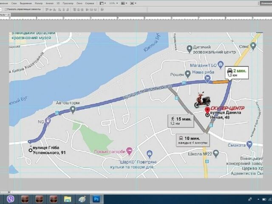This screenshot has height=204, width=272.
Task: Click the Автошторм location pin
Action: pyautogui.click(x=73, y=109)
